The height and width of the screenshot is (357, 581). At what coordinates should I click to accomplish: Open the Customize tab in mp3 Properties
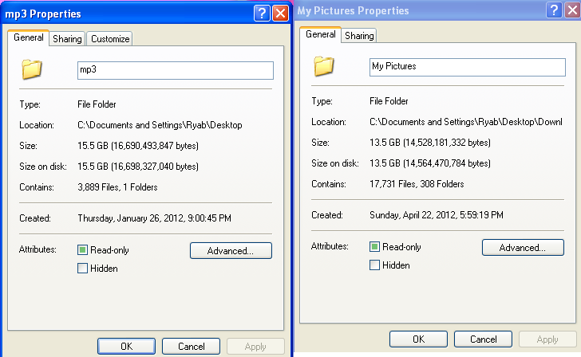[109, 39]
